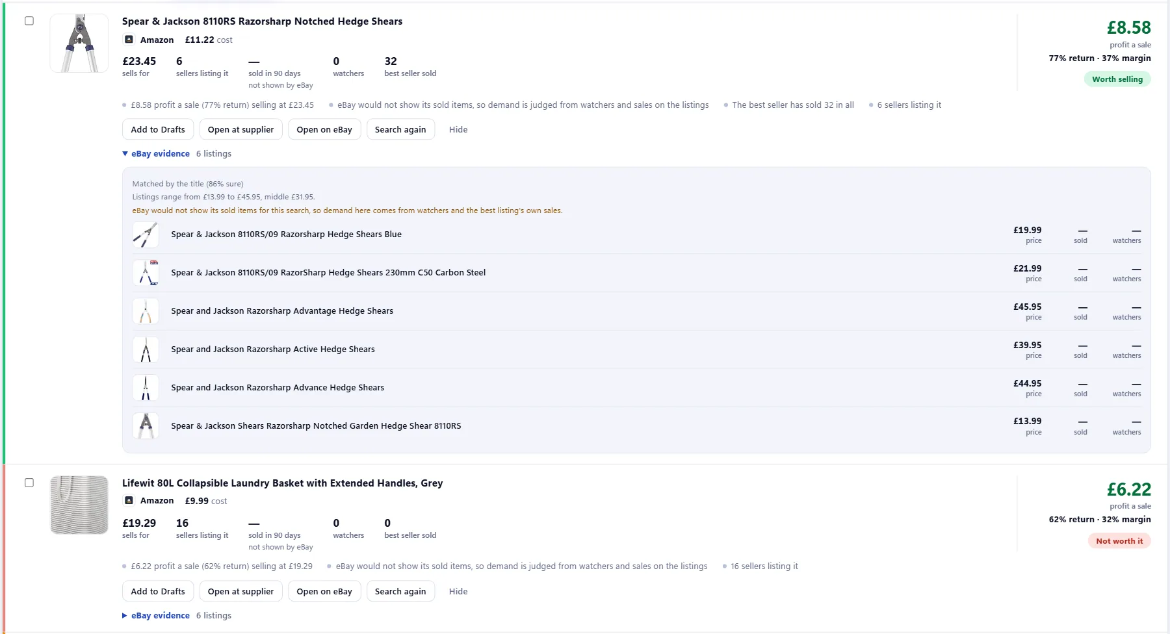Click the £6.22 profit figure

click(1129, 490)
